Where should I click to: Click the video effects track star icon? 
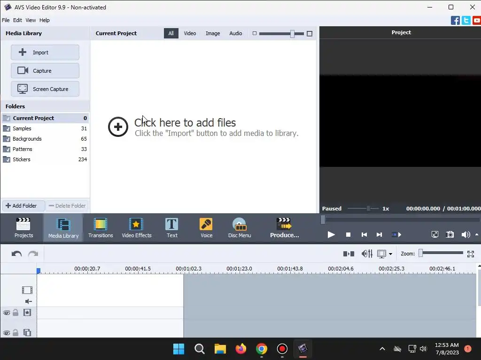click(x=27, y=313)
